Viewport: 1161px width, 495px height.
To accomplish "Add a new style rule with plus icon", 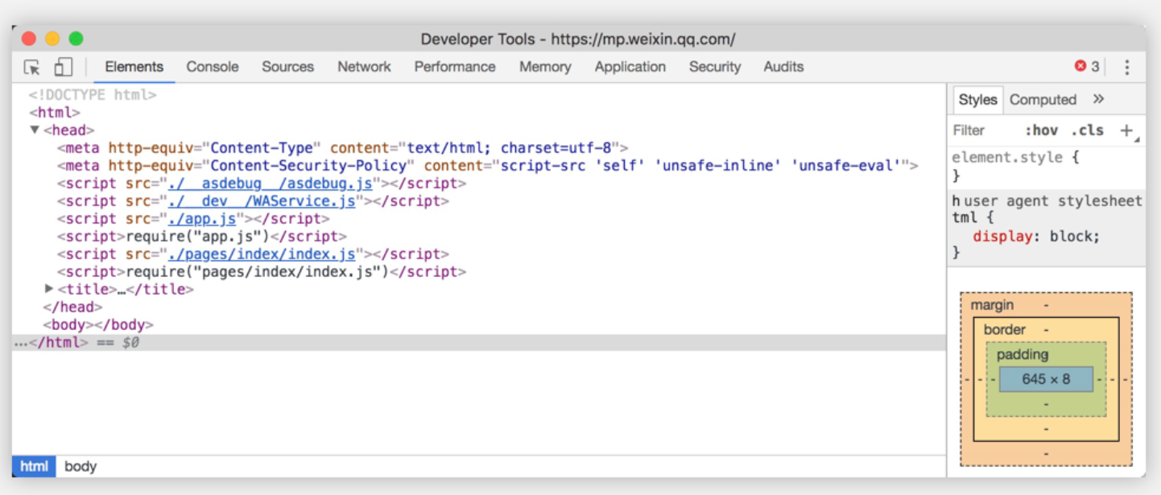I will click(1126, 130).
